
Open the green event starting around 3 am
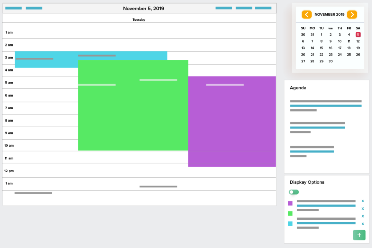click(x=133, y=105)
